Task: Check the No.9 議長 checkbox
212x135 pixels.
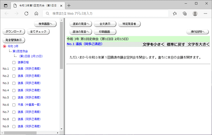Action: point(14,127)
